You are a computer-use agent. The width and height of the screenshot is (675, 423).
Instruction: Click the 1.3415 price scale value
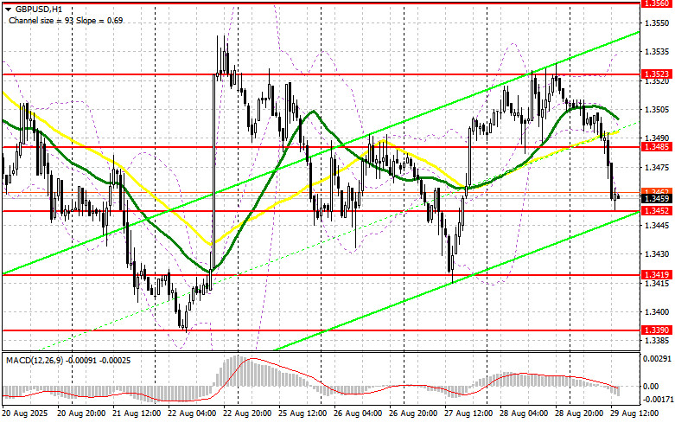658,283
